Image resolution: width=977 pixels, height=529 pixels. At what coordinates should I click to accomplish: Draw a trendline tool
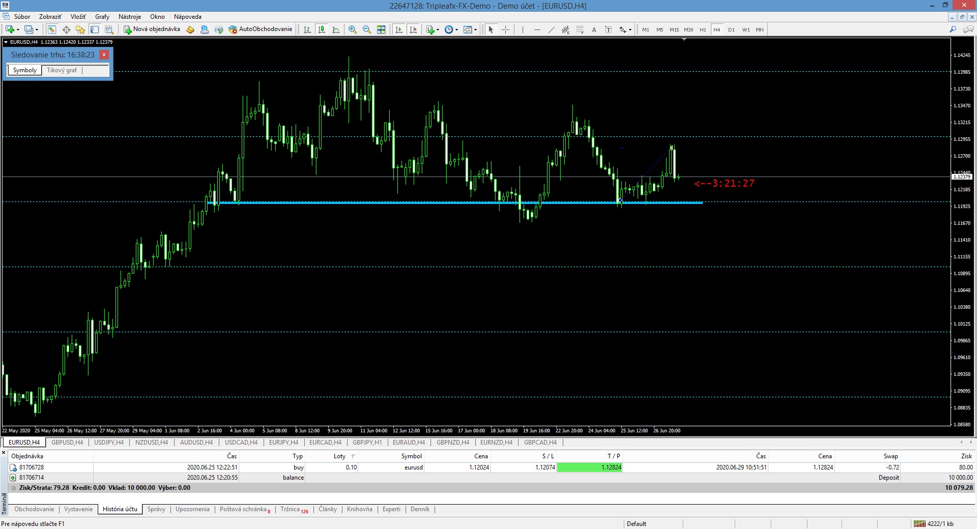coord(551,30)
